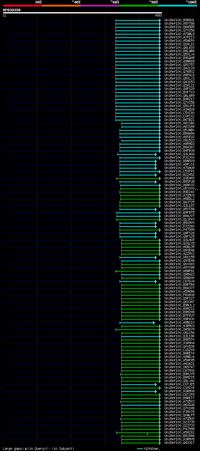Click UniRef100_B0FTX3 hit name
Viewport: 200px width, 451px height.
point(179,92)
